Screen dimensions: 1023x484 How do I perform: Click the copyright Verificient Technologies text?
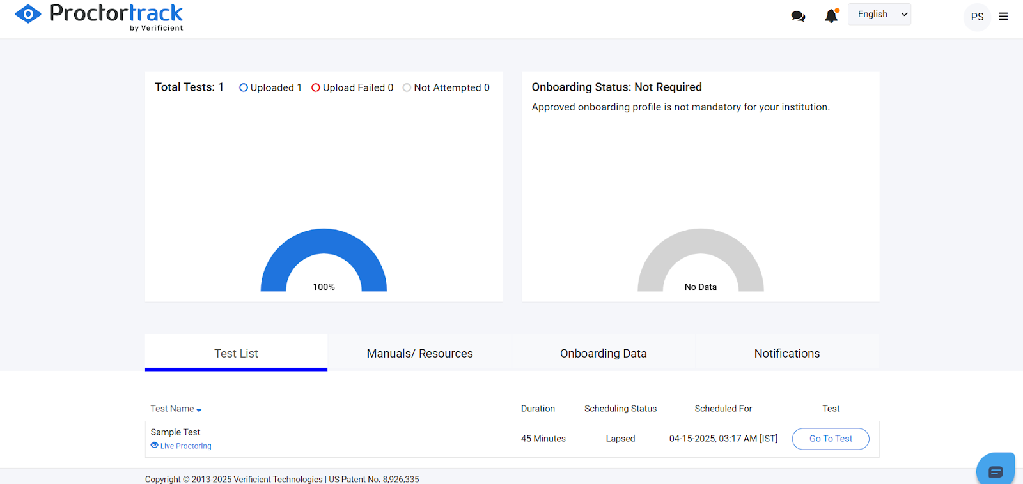point(282,479)
